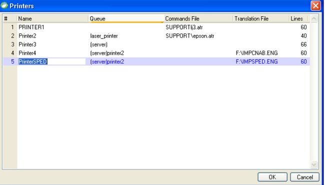Click the F:\IMPSPED.ENG translation file cell
325x185 pixels.
point(256,61)
